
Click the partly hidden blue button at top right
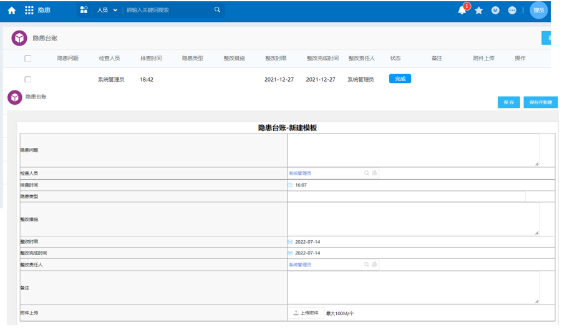tap(546, 38)
